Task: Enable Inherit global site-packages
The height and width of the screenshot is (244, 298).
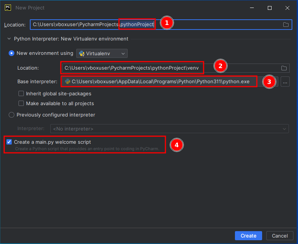Action: click(x=21, y=93)
